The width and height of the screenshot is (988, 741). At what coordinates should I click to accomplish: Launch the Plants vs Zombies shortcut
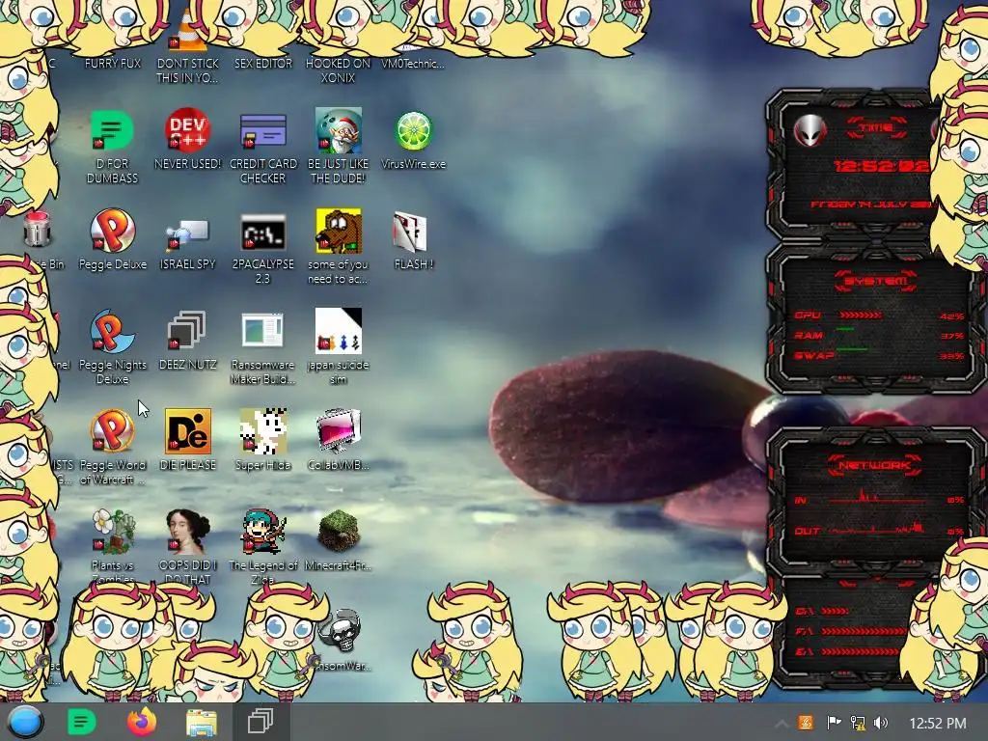(114, 532)
